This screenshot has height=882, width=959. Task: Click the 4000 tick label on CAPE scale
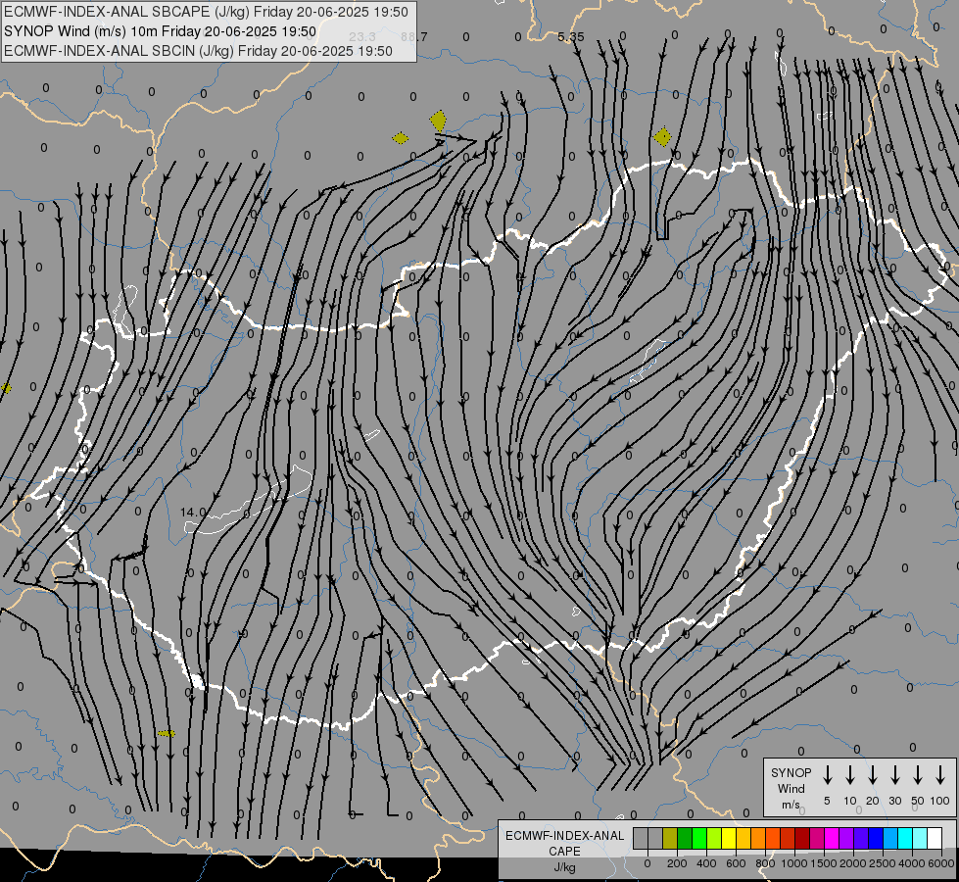[912, 863]
